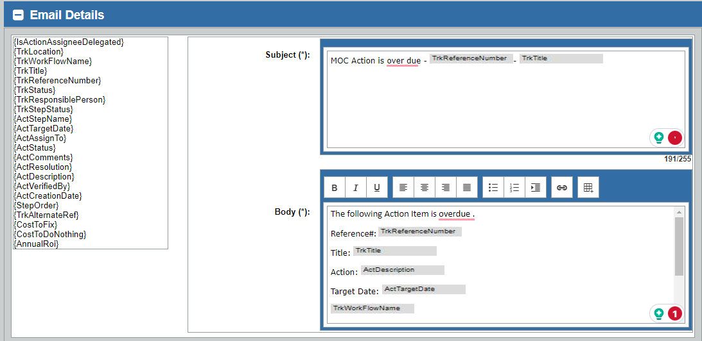Select {TrkWorkFlowName} in placeholder list
The height and width of the screenshot is (341, 702).
(53, 61)
